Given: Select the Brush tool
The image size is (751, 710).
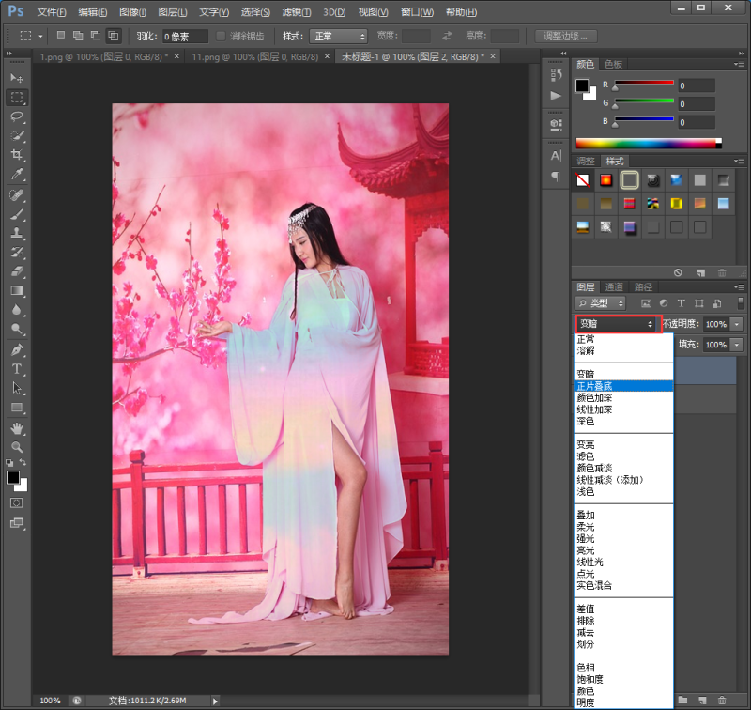Looking at the screenshot, I should (x=17, y=214).
